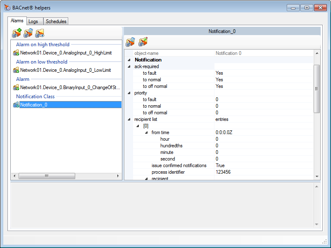Collapse the priority property group
The image size is (331, 248).
click(129, 93)
